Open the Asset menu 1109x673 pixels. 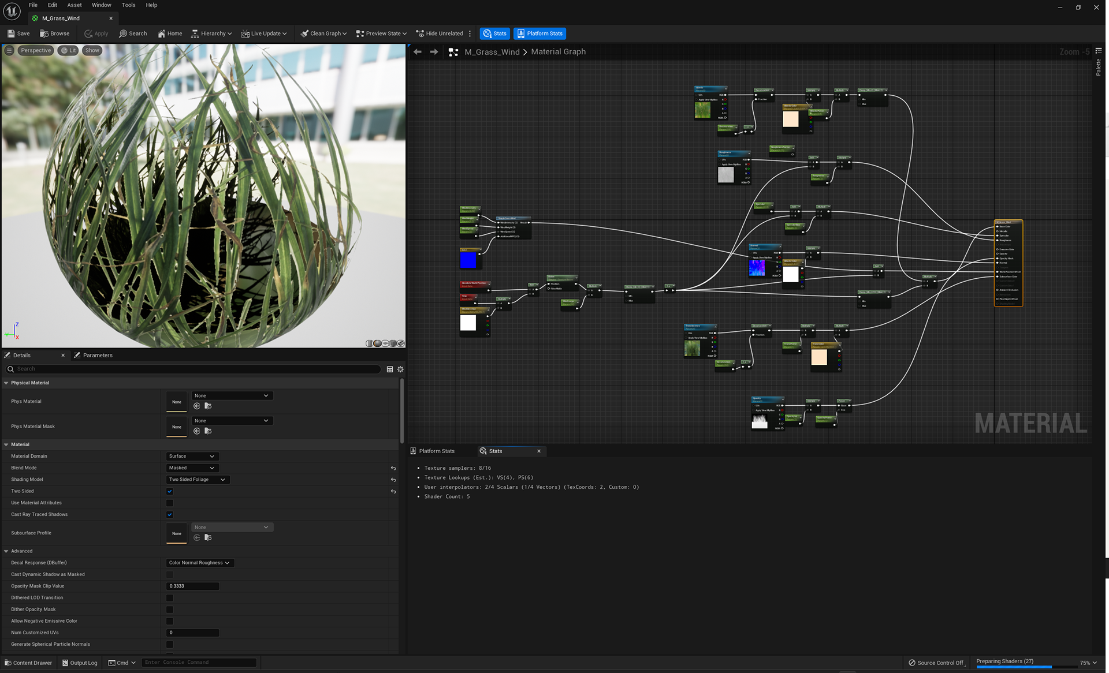(75, 5)
